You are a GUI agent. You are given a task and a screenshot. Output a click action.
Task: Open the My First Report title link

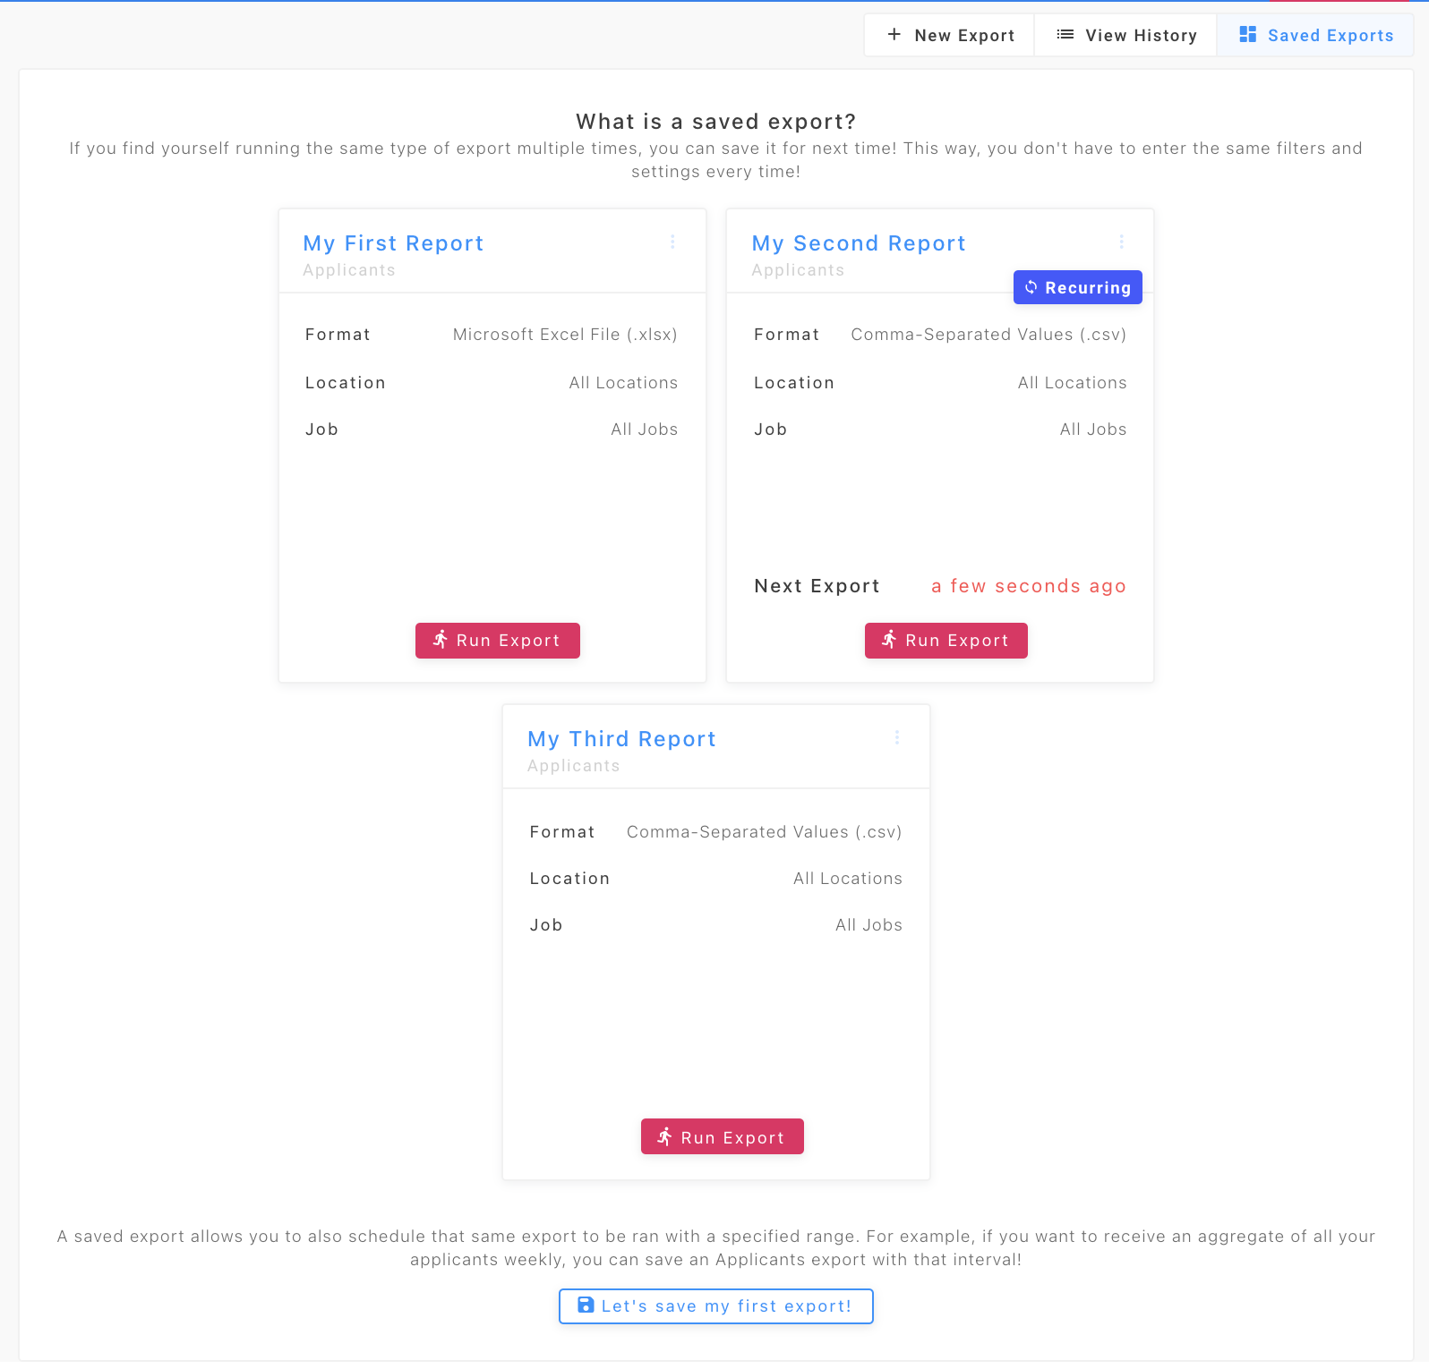tap(393, 243)
